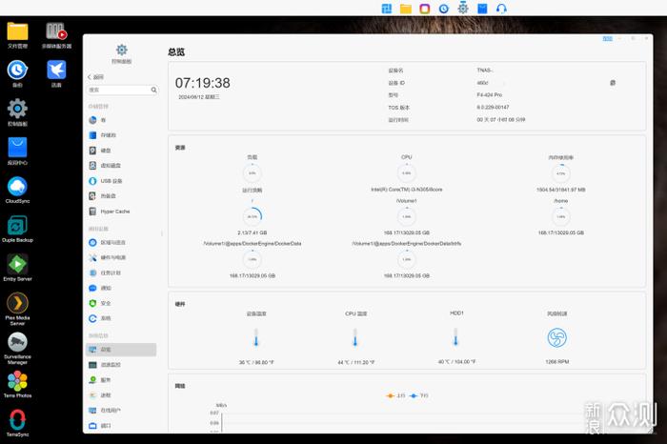Launch CloudSync from the desktop
The height and width of the screenshot is (444, 667).
pos(17,190)
